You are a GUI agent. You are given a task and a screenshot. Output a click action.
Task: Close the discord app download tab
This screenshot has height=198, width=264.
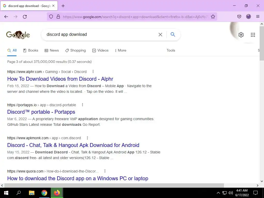53,6
